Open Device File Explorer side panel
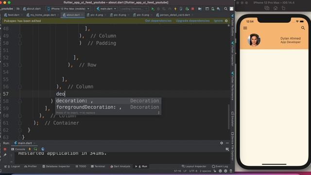The width and height of the screenshot is (311, 175). tap(232, 146)
